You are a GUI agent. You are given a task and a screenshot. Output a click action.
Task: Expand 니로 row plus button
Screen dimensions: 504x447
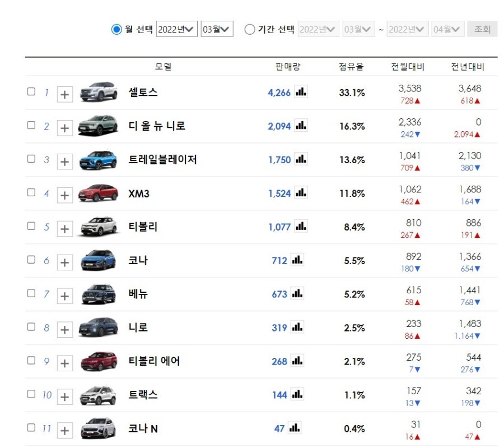[64, 330]
